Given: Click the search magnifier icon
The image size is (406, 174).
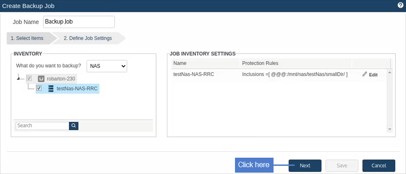Looking at the screenshot, I should pyautogui.click(x=73, y=126).
